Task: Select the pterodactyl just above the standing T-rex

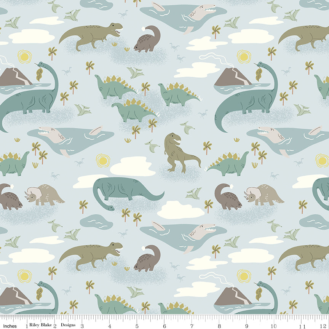Action: pyautogui.click(x=187, y=127)
